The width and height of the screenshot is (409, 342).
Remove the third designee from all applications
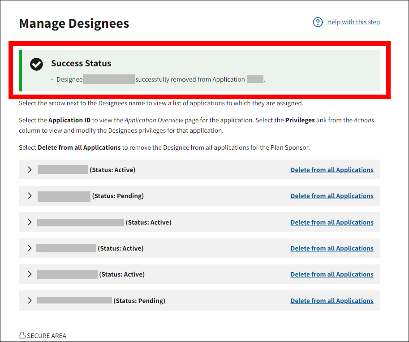[332, 222]
